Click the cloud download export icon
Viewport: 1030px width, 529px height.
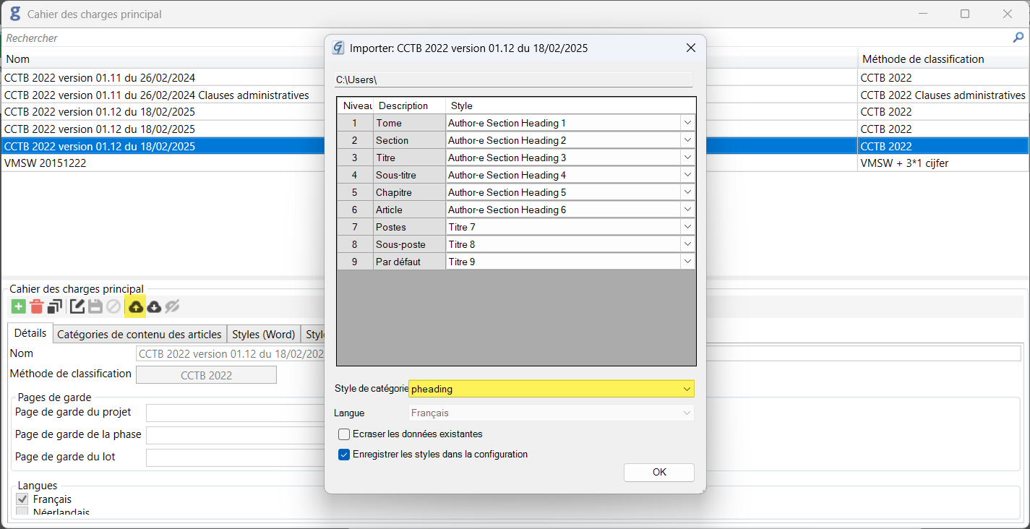tap(154, 306)
